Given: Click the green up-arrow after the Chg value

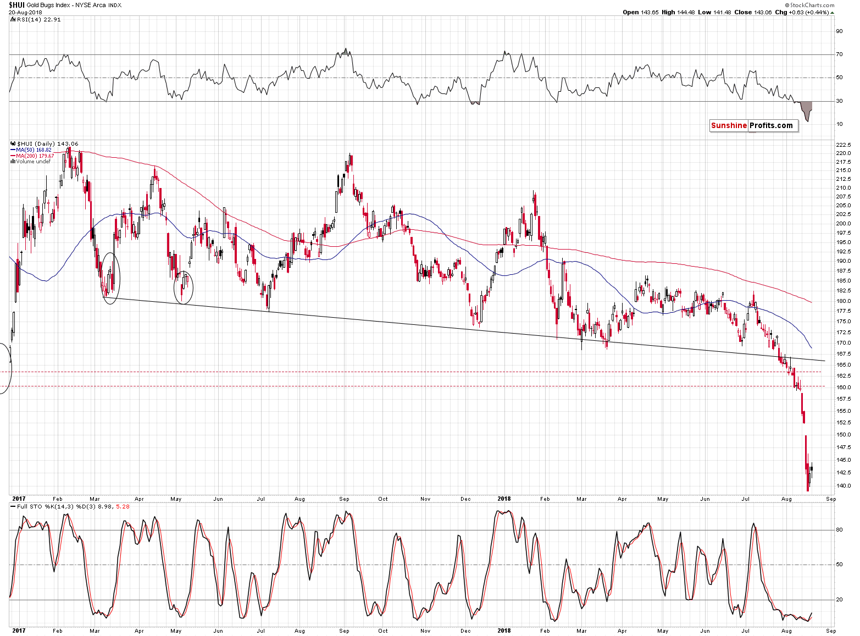Looking at the screenshot, I should [832, 12].
